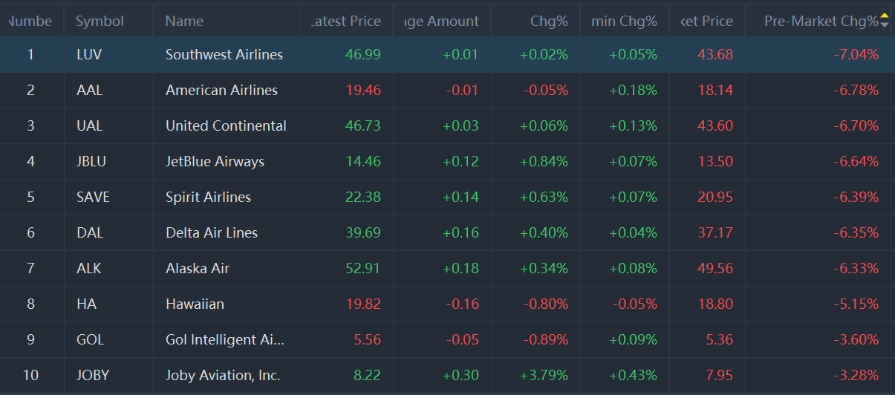This screenshot has width=895, height=395.
Task: Click UAL ticker symbol
Action: pyautogui.click(x=89, y=125)
